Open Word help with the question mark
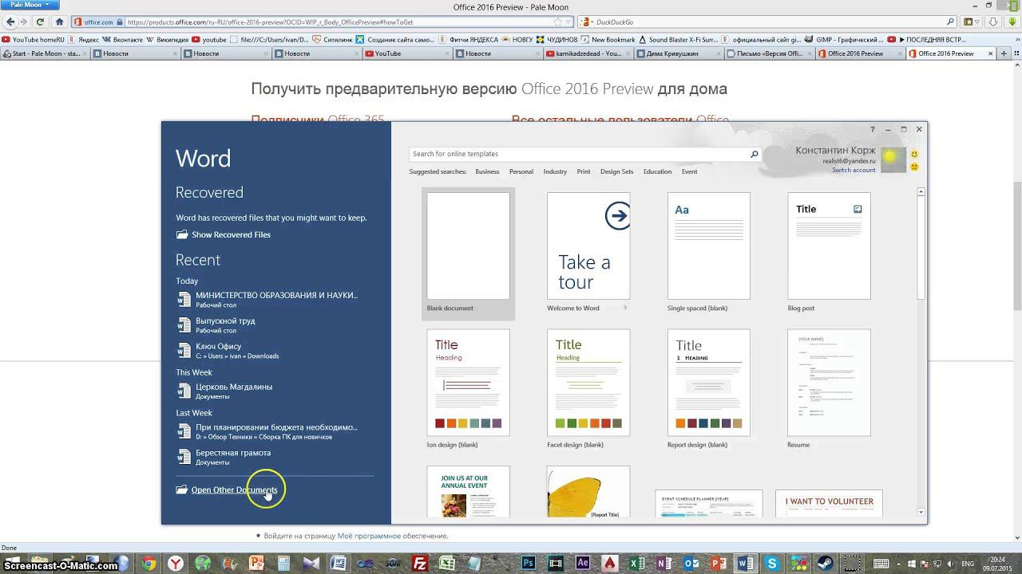This screenshot has width=1022, height=574. click(x=872, y=129)
